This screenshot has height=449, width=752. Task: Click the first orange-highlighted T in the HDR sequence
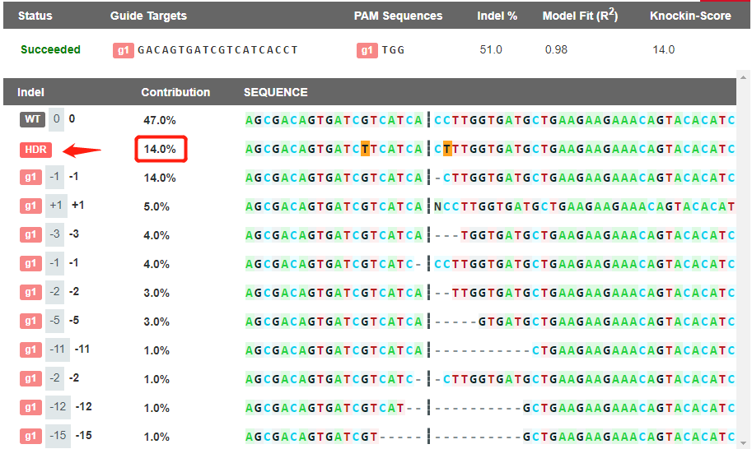[x=365, y=149]
